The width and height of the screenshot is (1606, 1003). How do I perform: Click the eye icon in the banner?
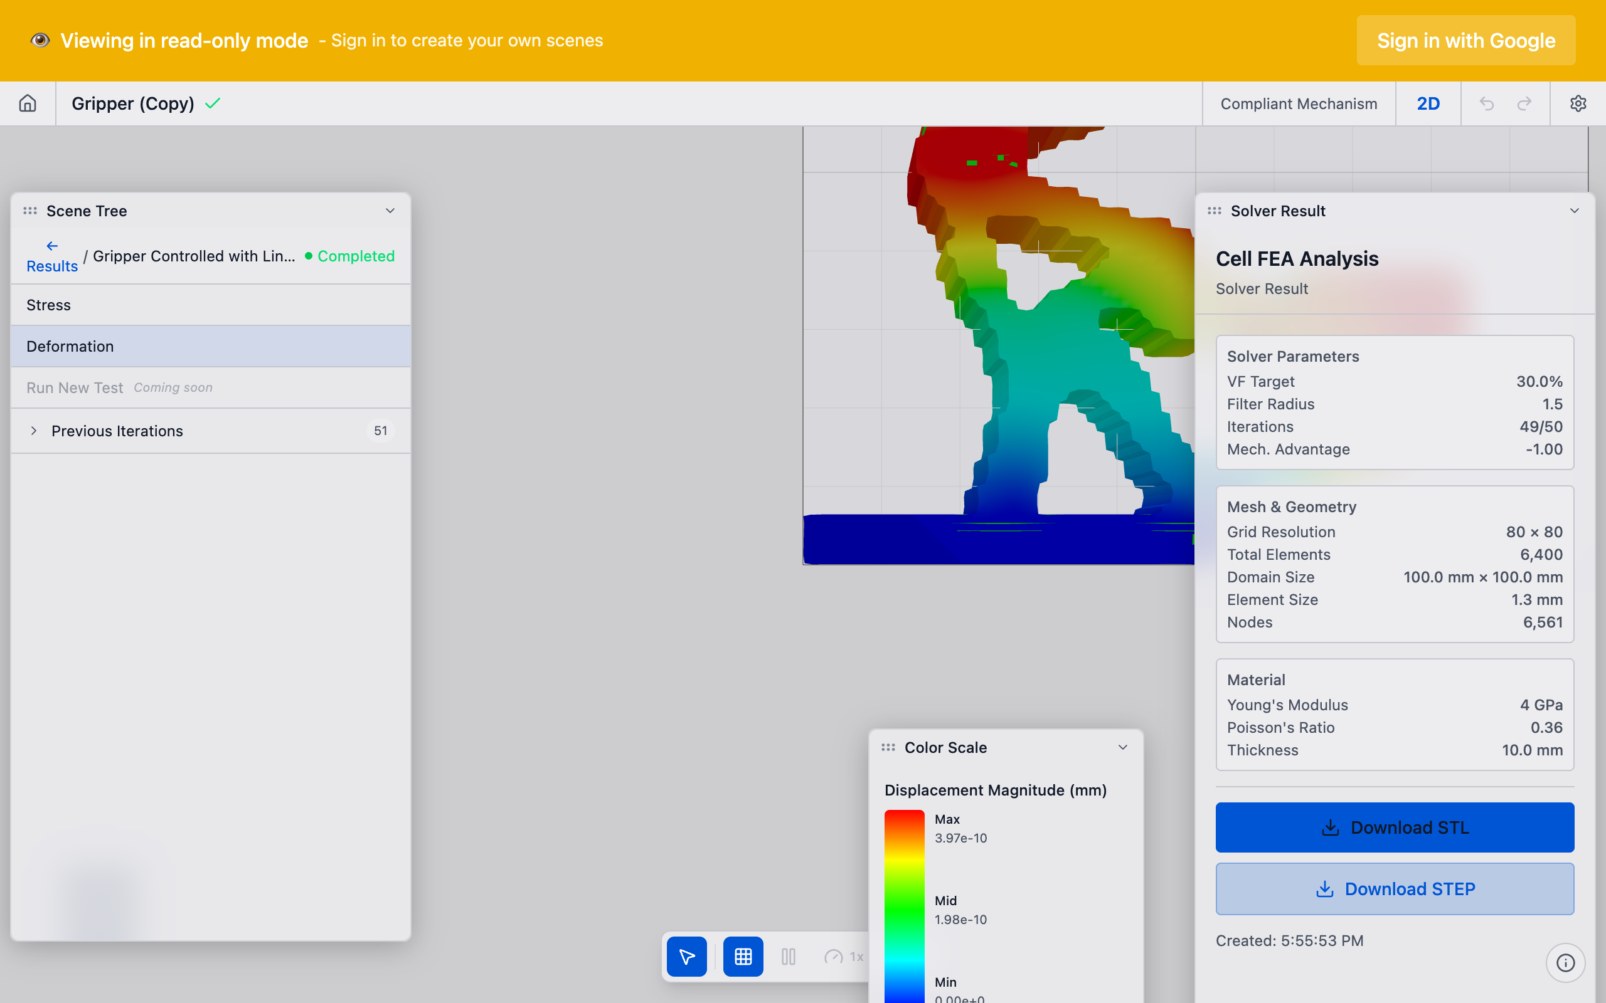41,41
